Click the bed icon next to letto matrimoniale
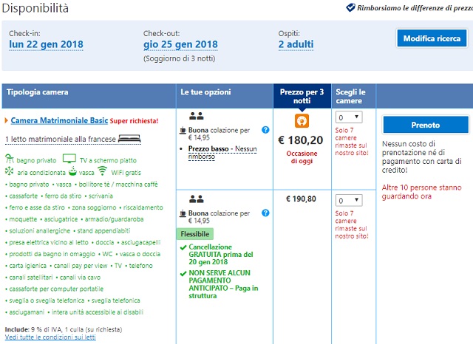Screen dimensions: 473x344 tap(129, 139)
